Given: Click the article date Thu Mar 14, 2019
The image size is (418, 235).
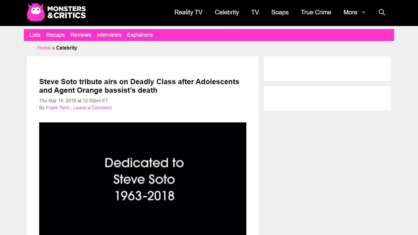Looking at the screenshot, I should (73, 101).
